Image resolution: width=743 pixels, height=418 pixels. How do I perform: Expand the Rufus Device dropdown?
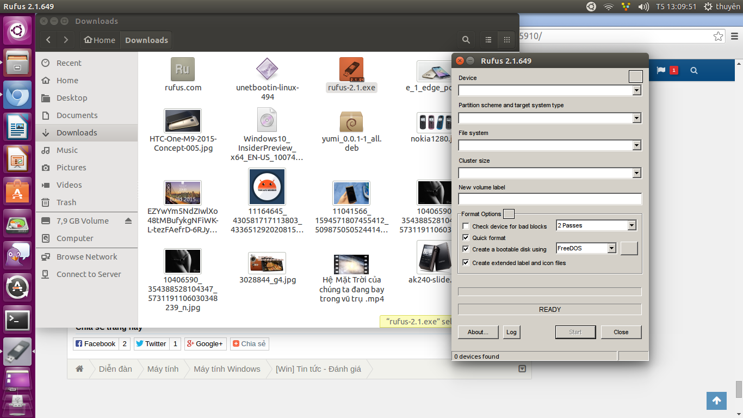pos(636,90)
